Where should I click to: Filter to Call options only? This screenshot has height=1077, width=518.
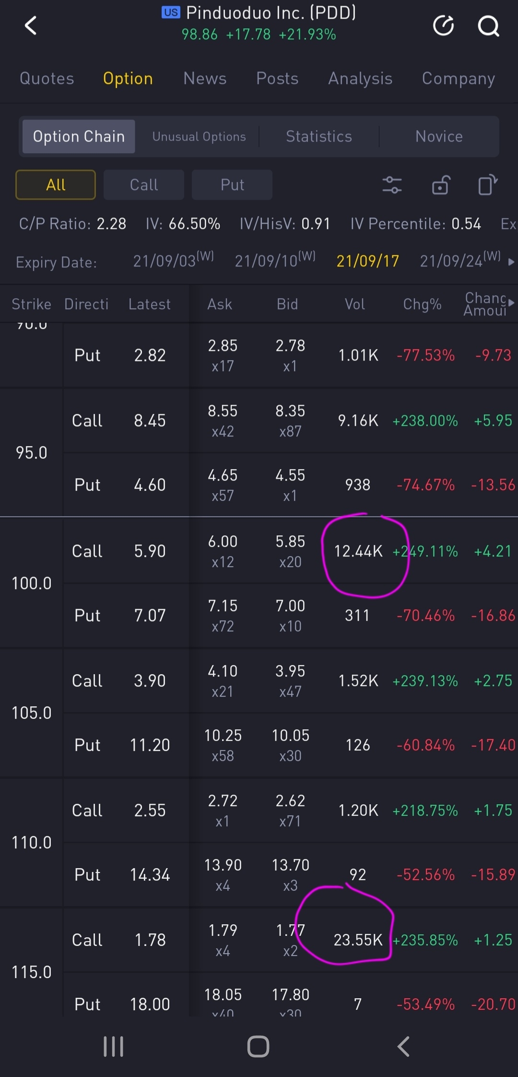click(x=144, y=185)
